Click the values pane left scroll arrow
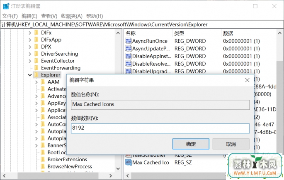The width and height of the screenshot is (284, 180). (x=128, y=176)
